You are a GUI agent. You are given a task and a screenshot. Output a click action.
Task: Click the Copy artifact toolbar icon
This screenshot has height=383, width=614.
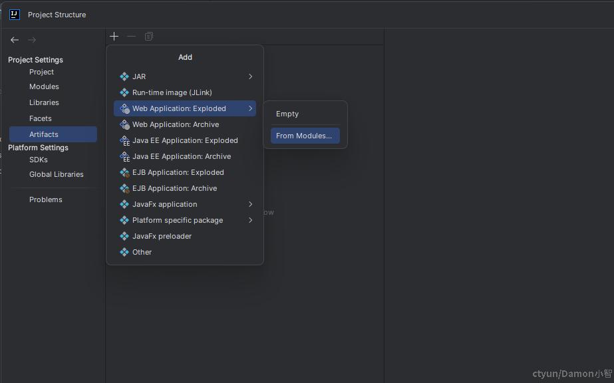pos(149,37)
